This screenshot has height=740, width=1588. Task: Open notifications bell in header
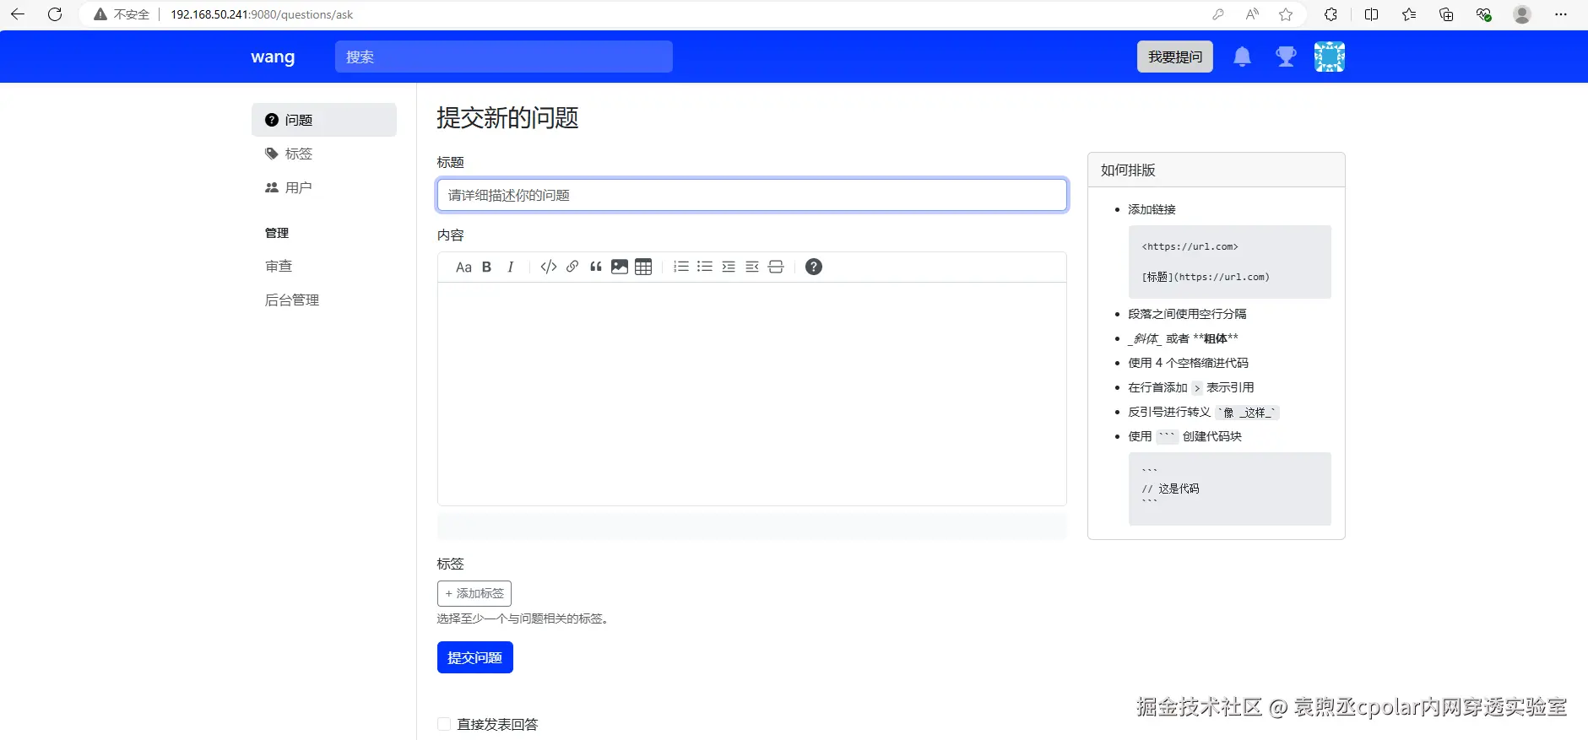point(1242,57)
